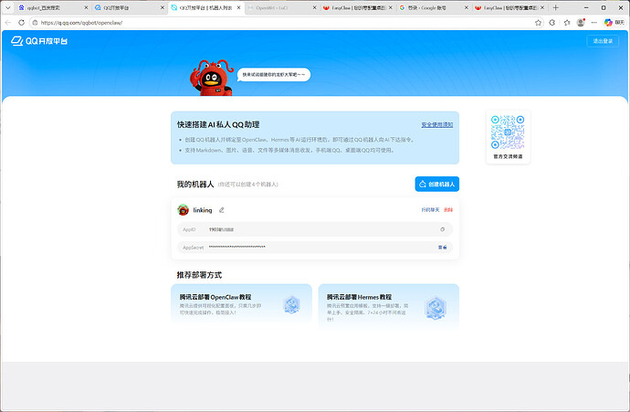Expand the tab search dropdown arrow
This screenshot has width=630, height=412.
click(7, 7)
